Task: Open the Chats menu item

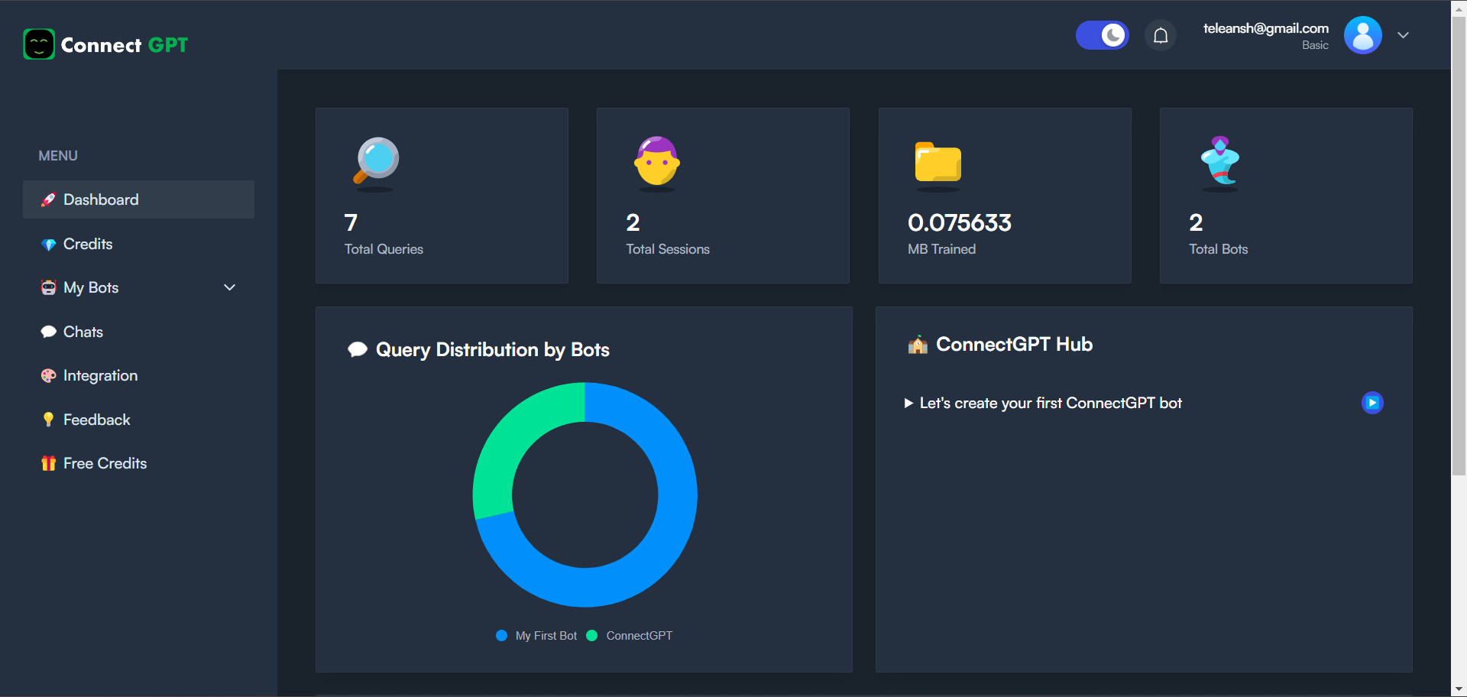Action: coord(138,332)
